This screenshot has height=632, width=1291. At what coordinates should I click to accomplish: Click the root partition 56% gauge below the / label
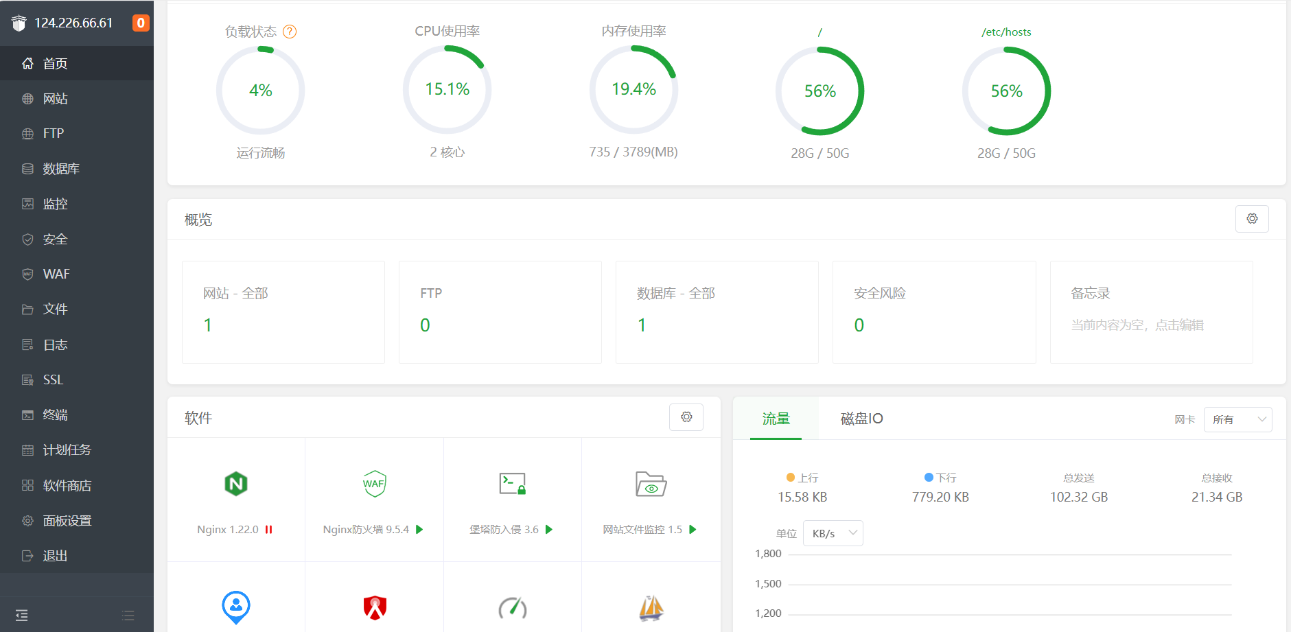pyautogui.click(x=820, y=91)
